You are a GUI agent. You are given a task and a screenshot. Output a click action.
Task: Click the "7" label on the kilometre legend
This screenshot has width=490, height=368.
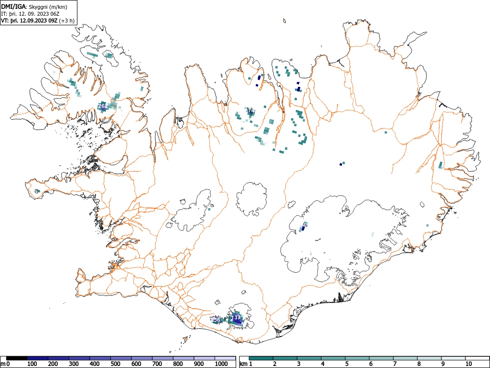394,364
